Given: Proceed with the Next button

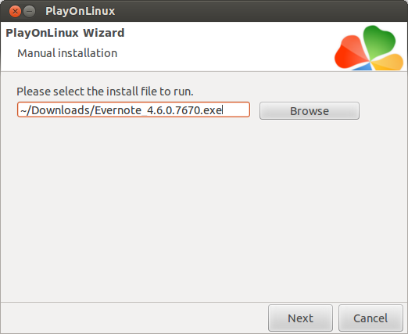Looking at the screenshot, I should [x=300, y=318].
